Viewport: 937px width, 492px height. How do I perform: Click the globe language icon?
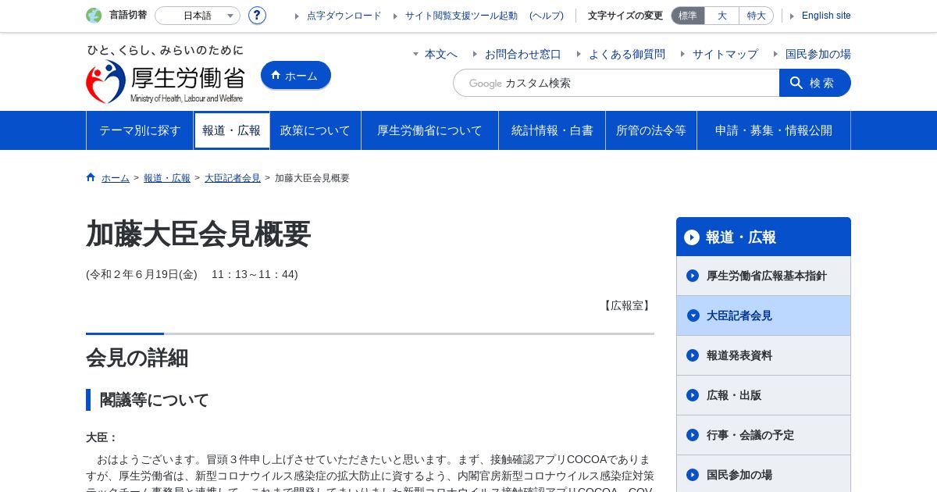click(x=94, y=16)
